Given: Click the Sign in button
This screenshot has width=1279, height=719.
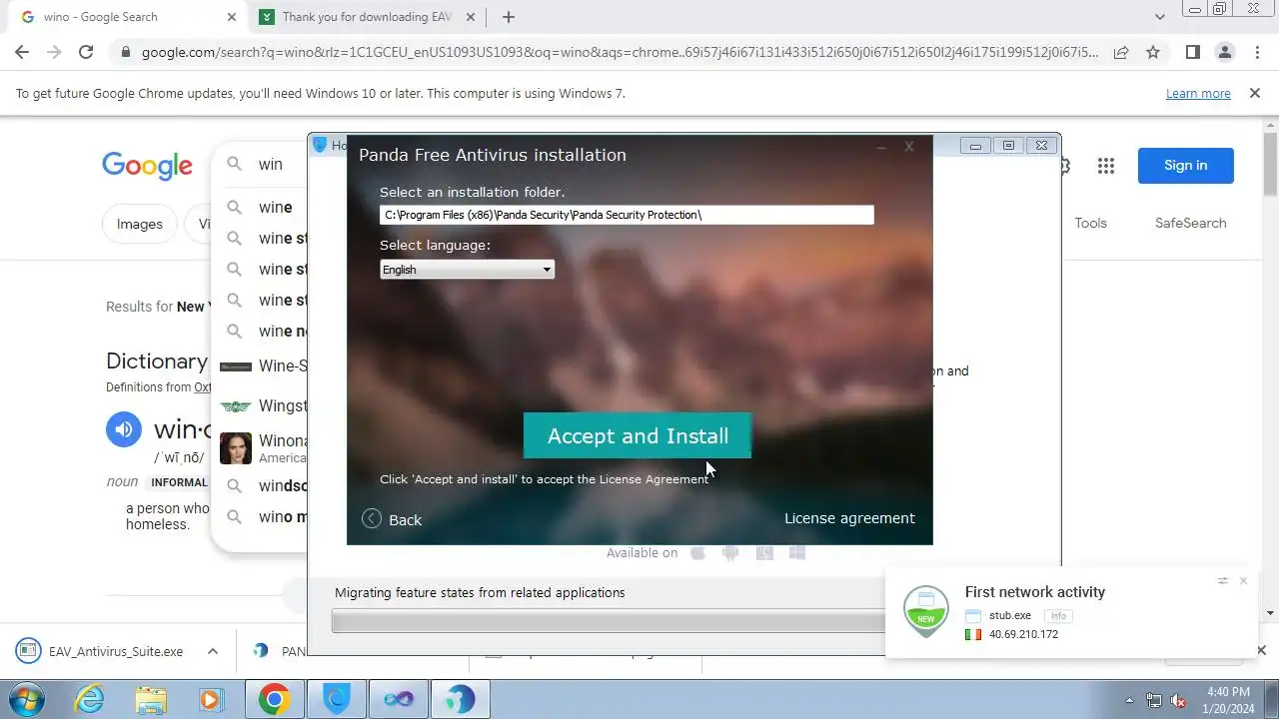Looking at the screenshot, I should (x=1186, y=166).
